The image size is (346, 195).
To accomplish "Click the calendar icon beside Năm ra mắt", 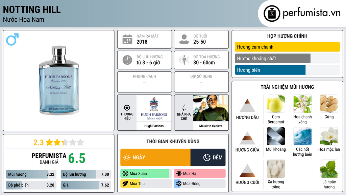I will (127, 39).
